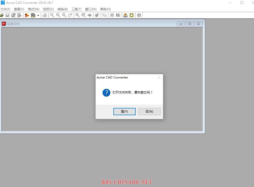This screenshot has height=187, width=254.
Task: Click the Zoom In magnifier icon
Action: (58, 15)
